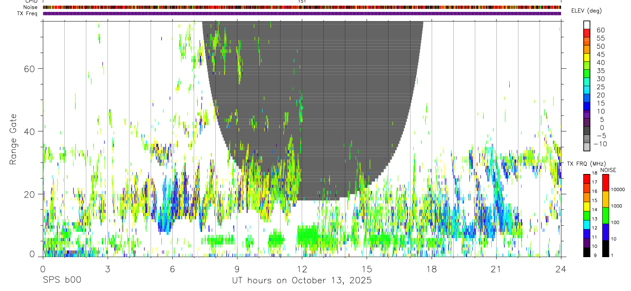Click the blue NOISE swatch between 100 and 10
The height and width of the screenshot is (291, 631).
(x=605, y=232)
